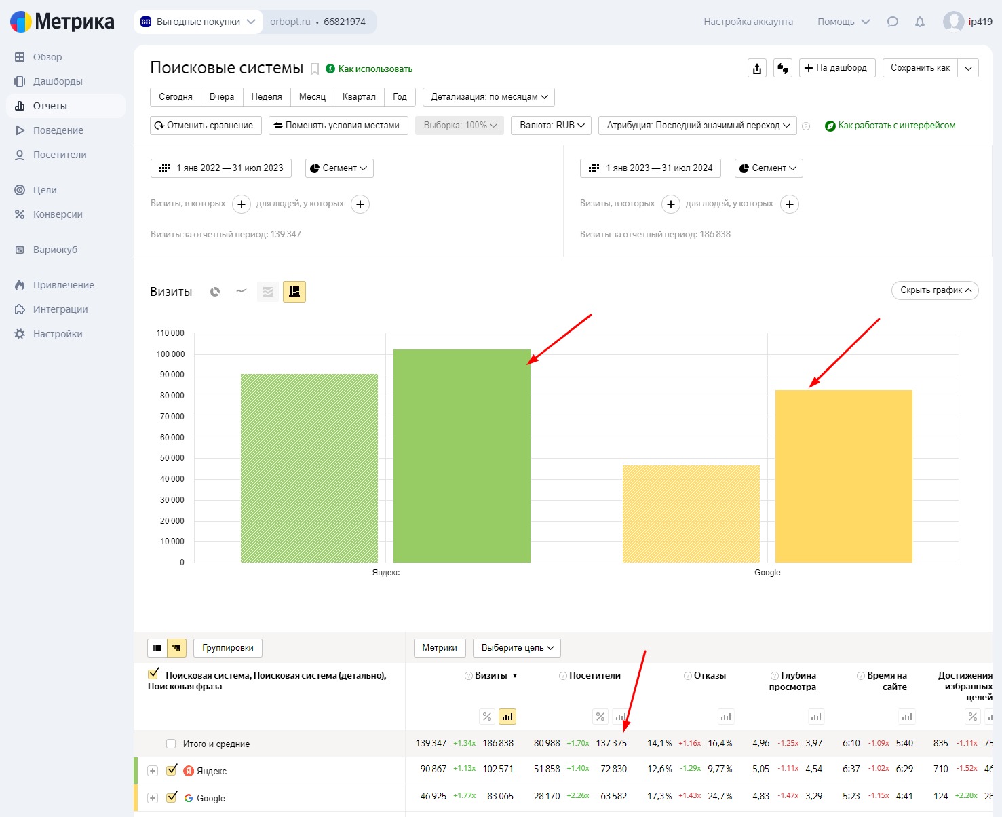Click Скрыть график button
Image resolution: width=1002 pixels, height=817 pixels.
click(x=935, y=290)
